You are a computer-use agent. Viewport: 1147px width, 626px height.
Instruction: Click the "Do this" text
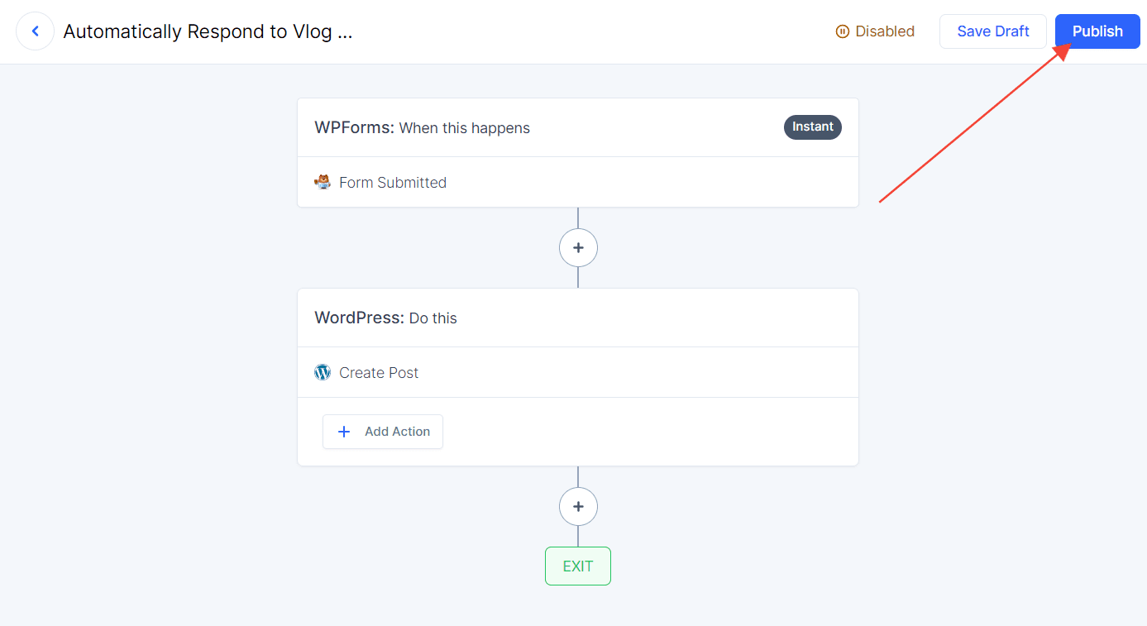[x=433, y=318]
